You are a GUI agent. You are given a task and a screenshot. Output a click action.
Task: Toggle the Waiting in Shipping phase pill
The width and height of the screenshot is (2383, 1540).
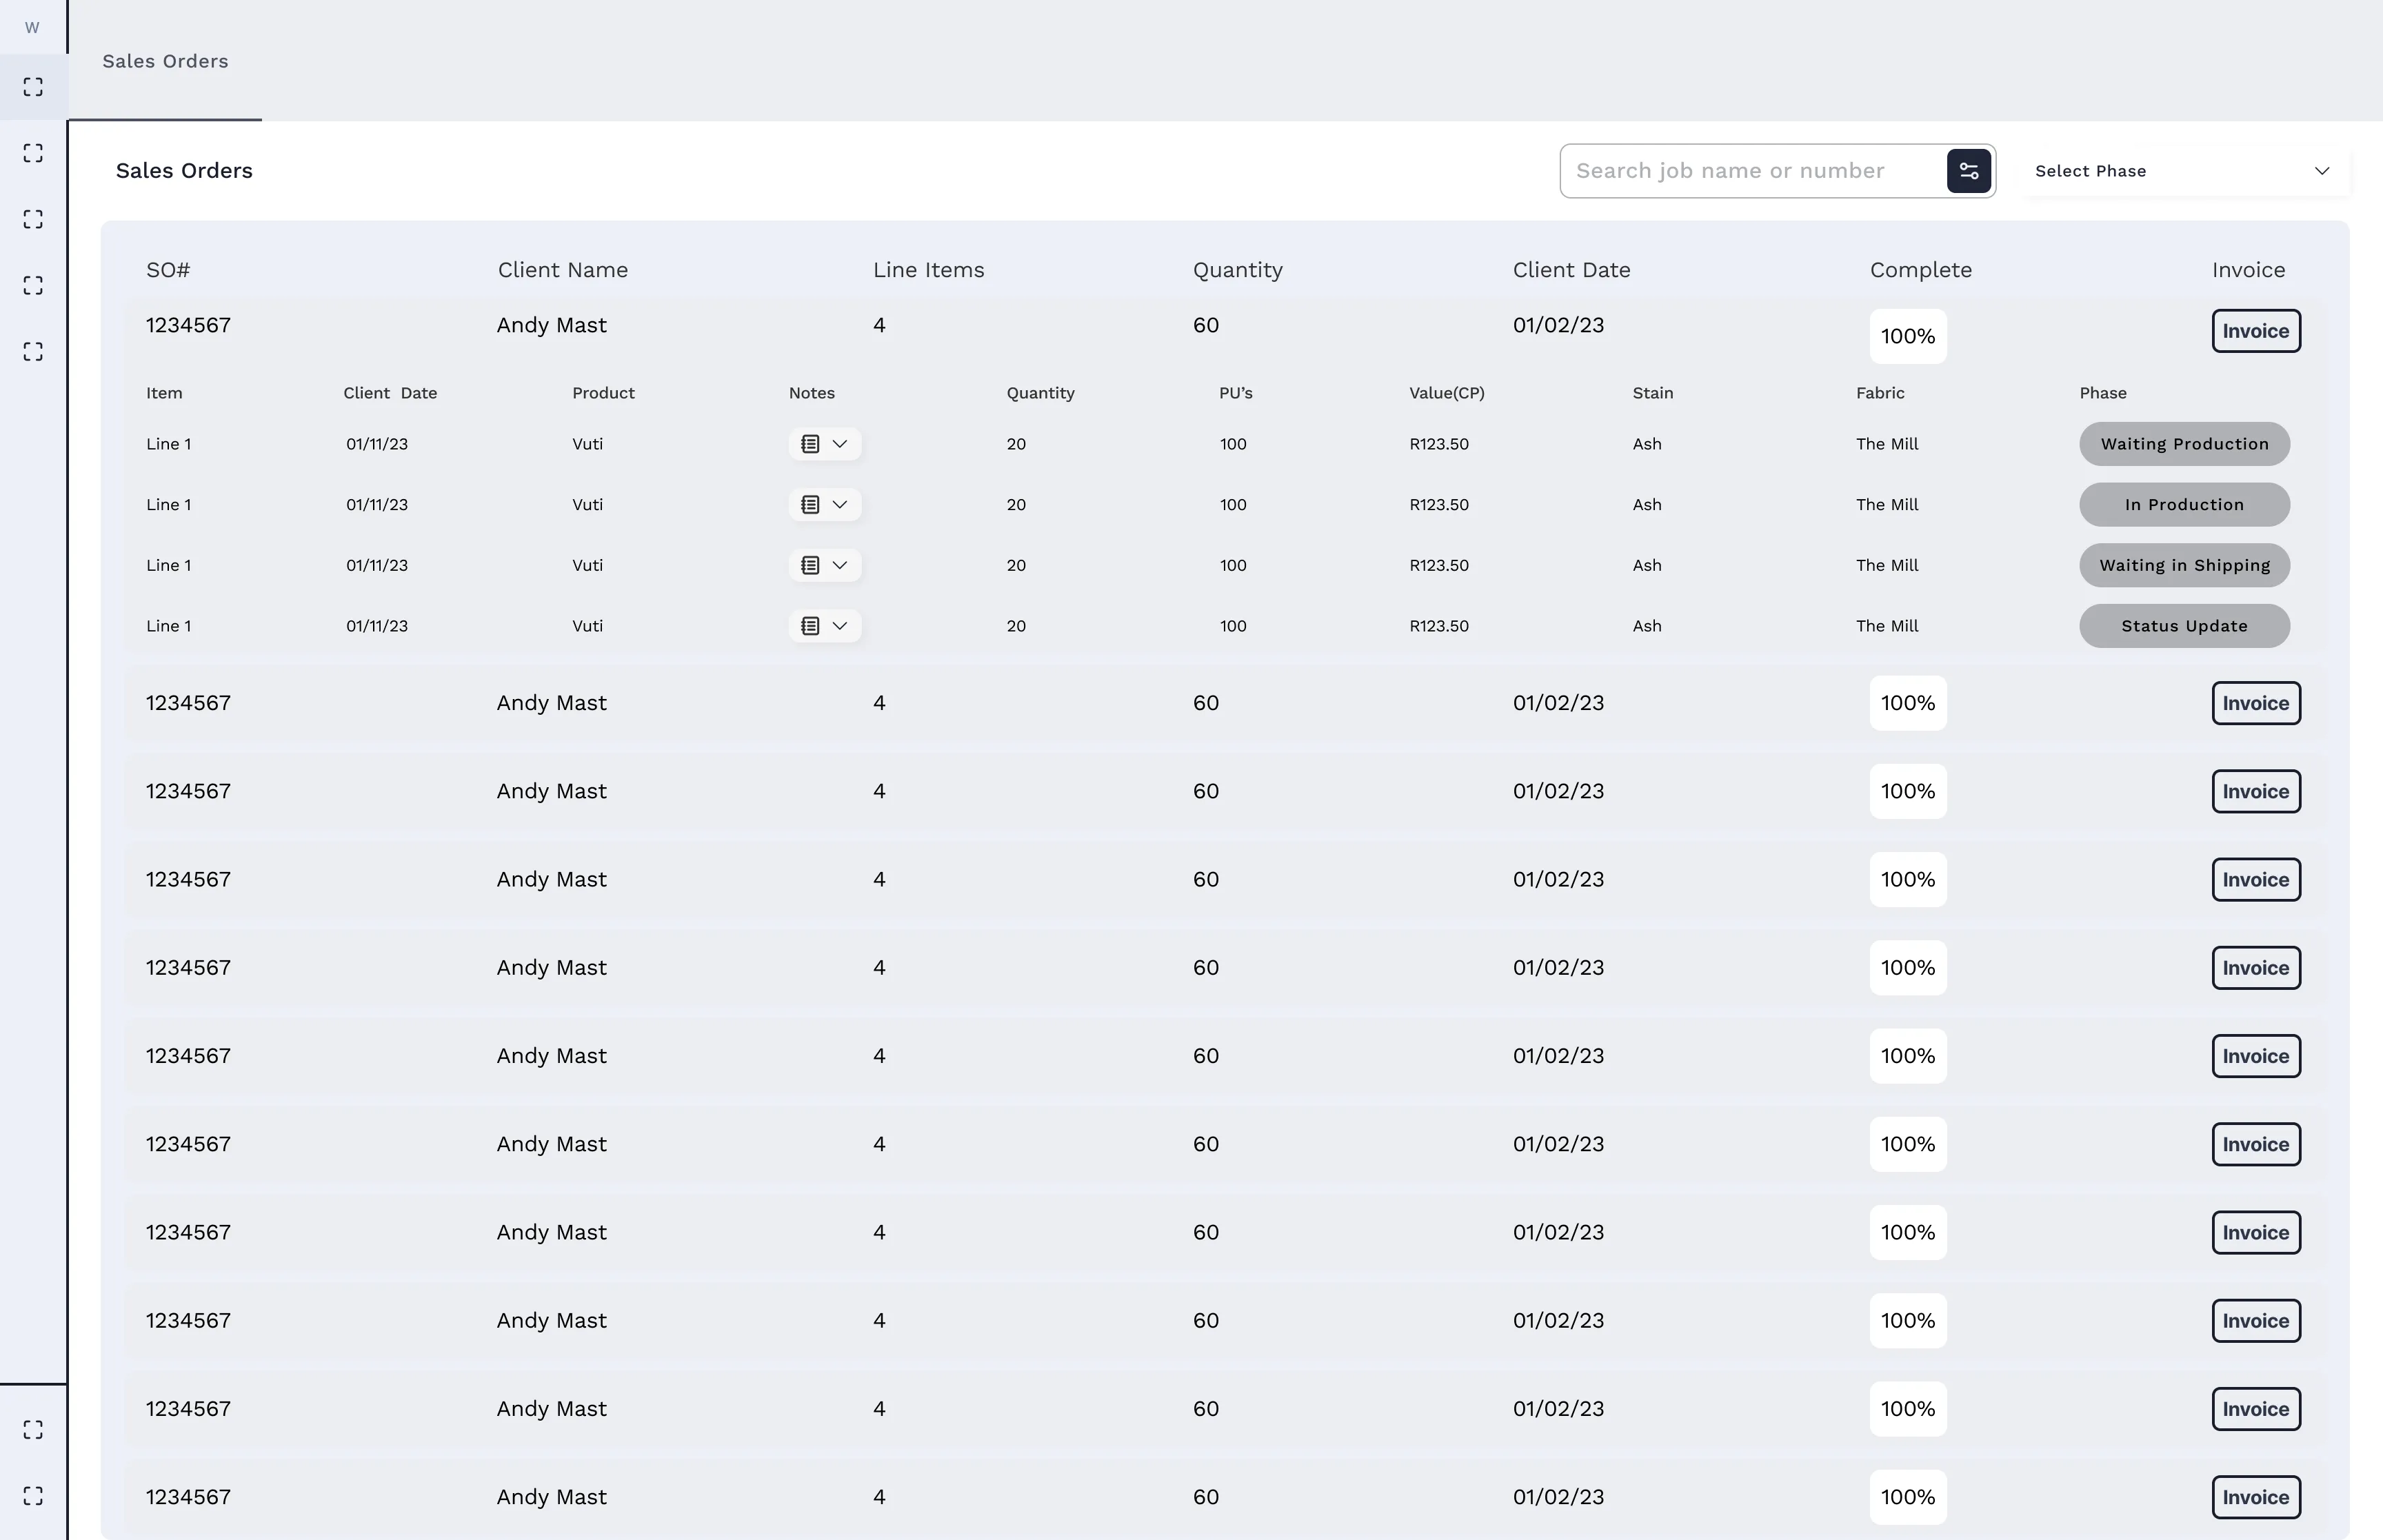coord(2184,565)
